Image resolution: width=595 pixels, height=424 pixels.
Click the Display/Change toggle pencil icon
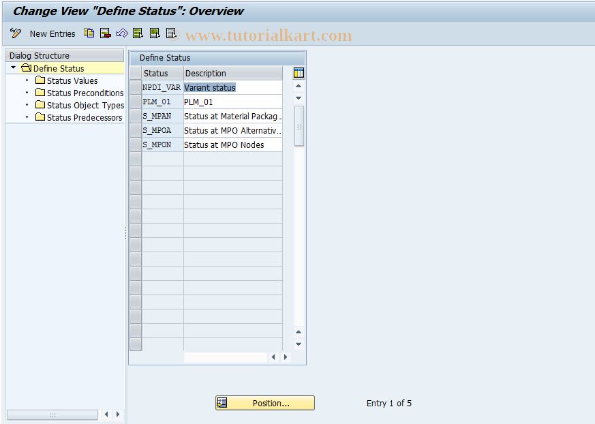(16, 33)
